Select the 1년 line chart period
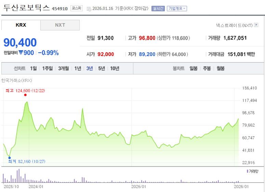 (x=78, y=68)
